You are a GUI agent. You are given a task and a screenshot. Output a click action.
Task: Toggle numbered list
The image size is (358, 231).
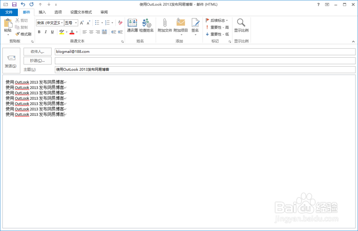[107, 23]
